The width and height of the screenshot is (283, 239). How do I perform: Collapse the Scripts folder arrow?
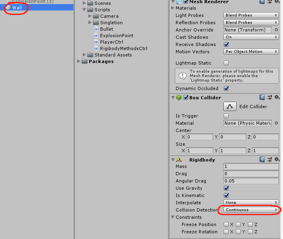click(84, 10)
